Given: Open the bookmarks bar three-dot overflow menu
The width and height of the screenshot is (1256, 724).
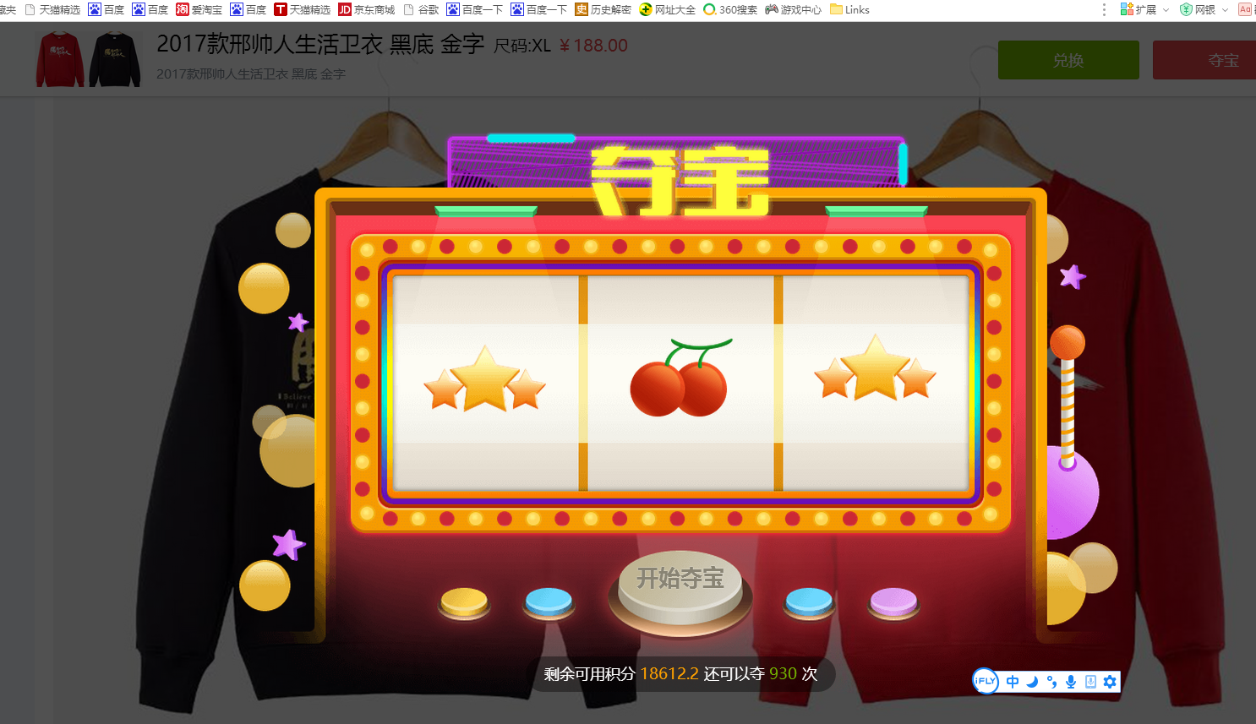Looking at the screenshot, I should (1104, 10).
